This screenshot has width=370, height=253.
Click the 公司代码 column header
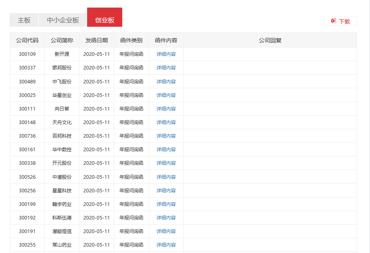pos(27,40)
